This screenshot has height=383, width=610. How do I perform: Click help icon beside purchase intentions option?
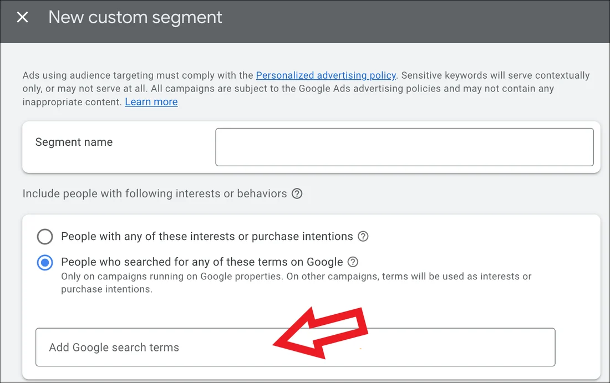click(363, 237)
